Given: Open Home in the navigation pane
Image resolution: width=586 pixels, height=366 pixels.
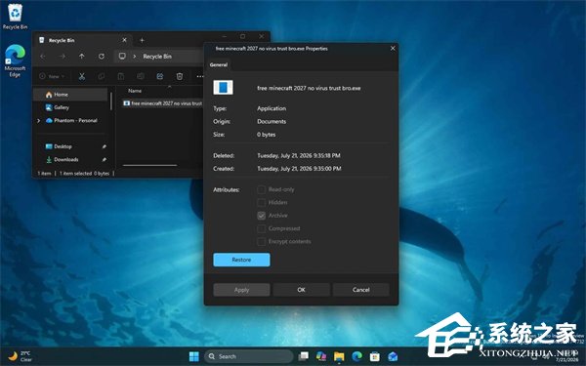Looking at the screenshot, I should [x=71, y=95].
